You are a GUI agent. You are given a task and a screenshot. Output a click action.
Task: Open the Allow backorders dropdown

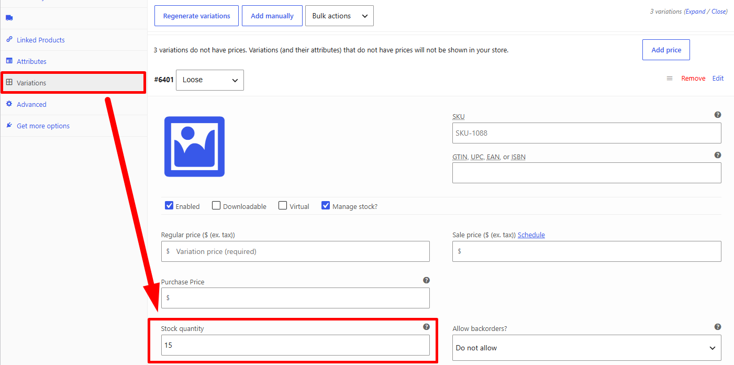click(587, 348)
